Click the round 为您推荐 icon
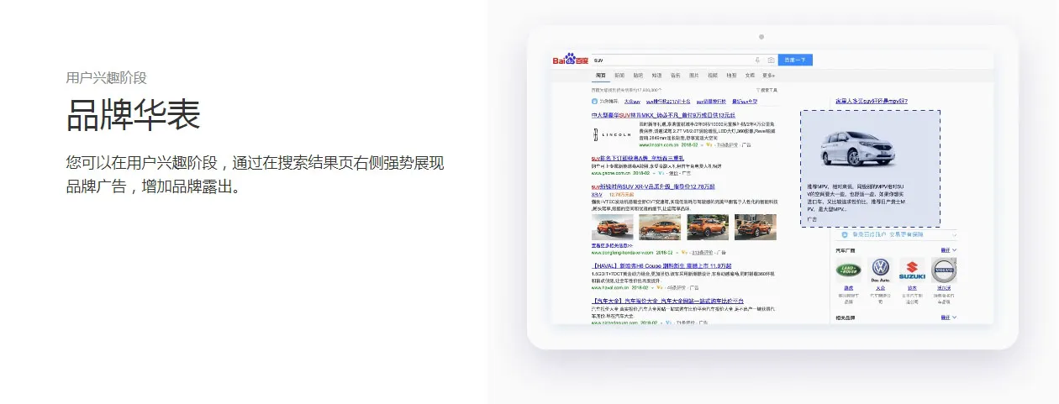This screenshot has width=1059, height=404. pyautogui.click(x=594, y=100)
